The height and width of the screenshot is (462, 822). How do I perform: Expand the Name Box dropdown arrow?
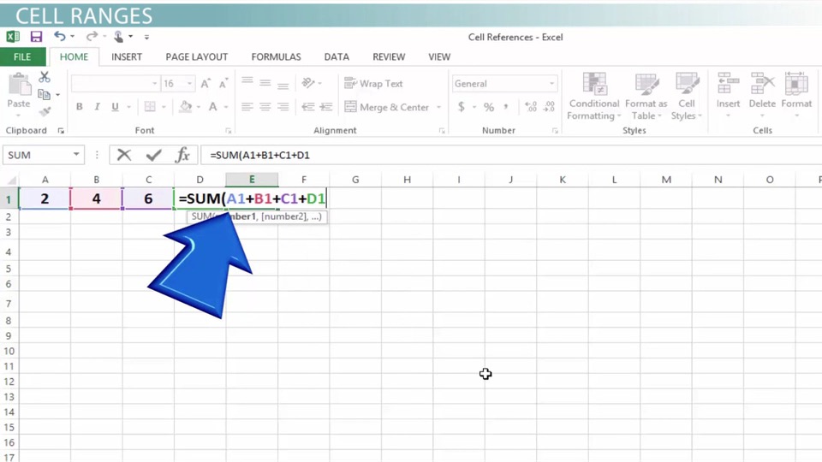coord(76,155)
